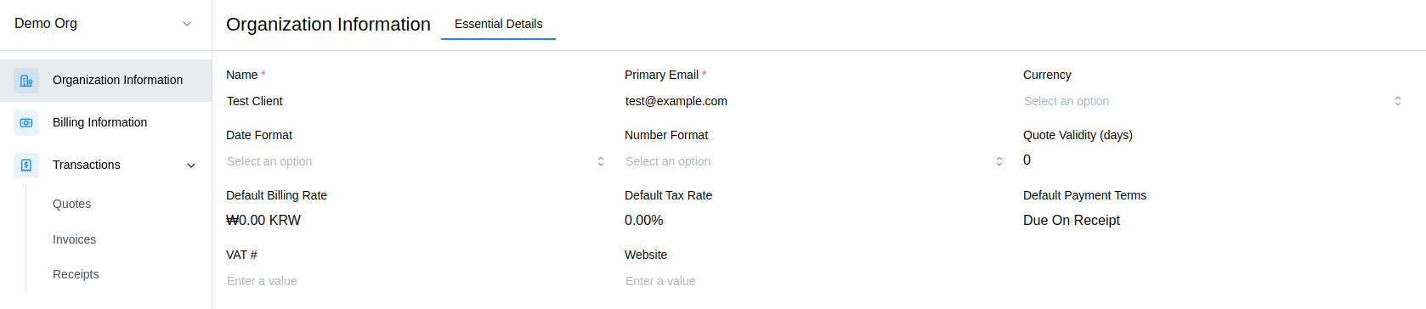Screen dimensions: 1426x309
Task: Click the Billing Information money icon
Action: tap(26, 123)
